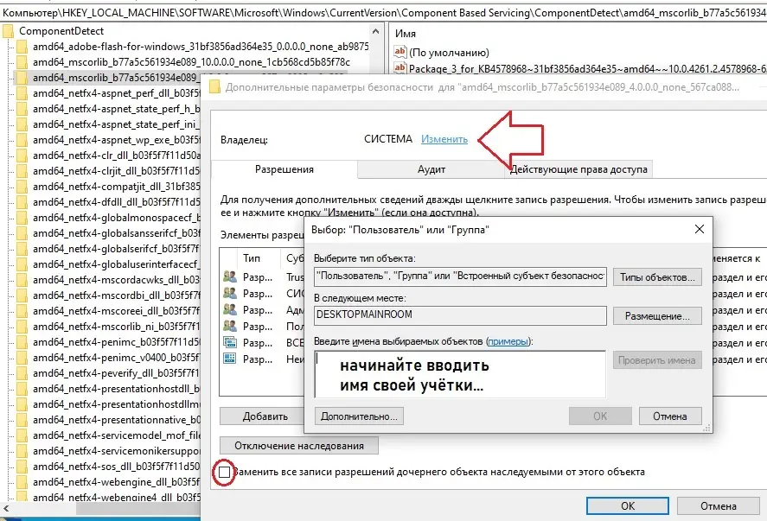Select the TrustedInstaller permission entry user icon
Viewport: 767px width, 521px height.
[230, 276]
